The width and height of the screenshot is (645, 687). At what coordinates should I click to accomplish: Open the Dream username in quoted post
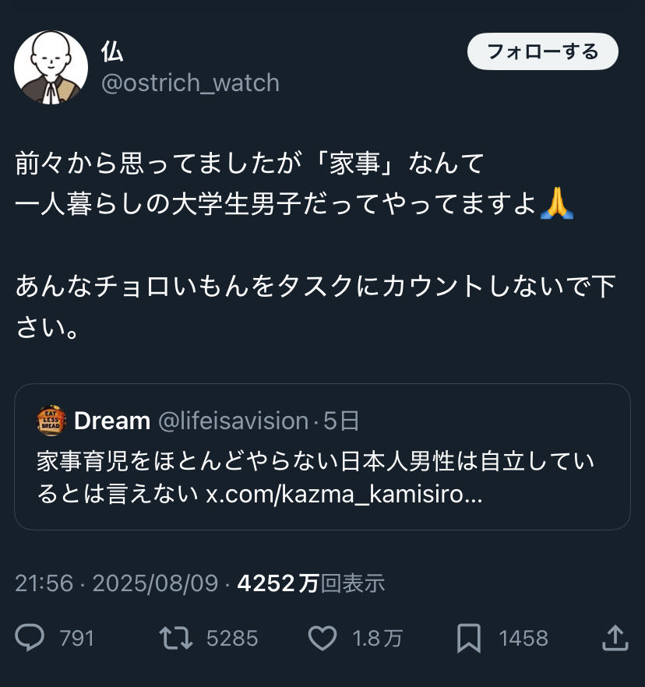(x=112, y=421)
